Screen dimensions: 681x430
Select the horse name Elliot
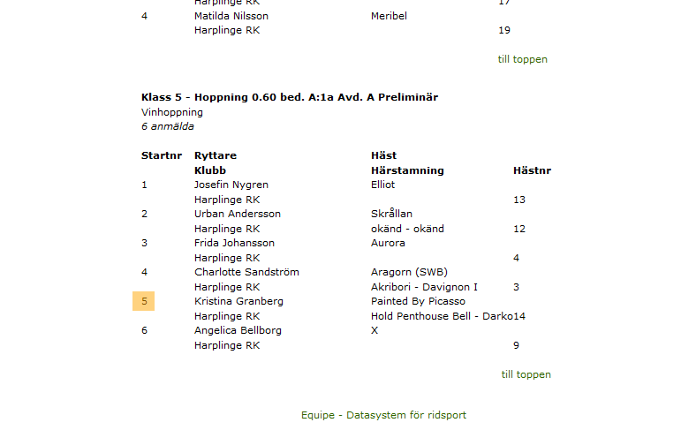(383, 185)
